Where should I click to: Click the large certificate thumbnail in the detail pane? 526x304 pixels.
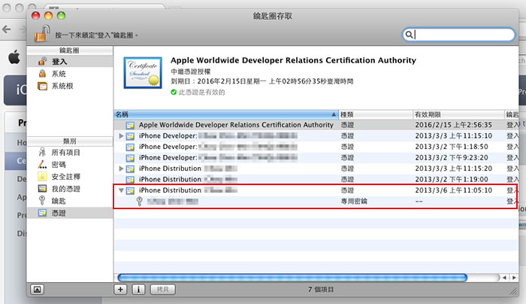[x=143, y=72]
